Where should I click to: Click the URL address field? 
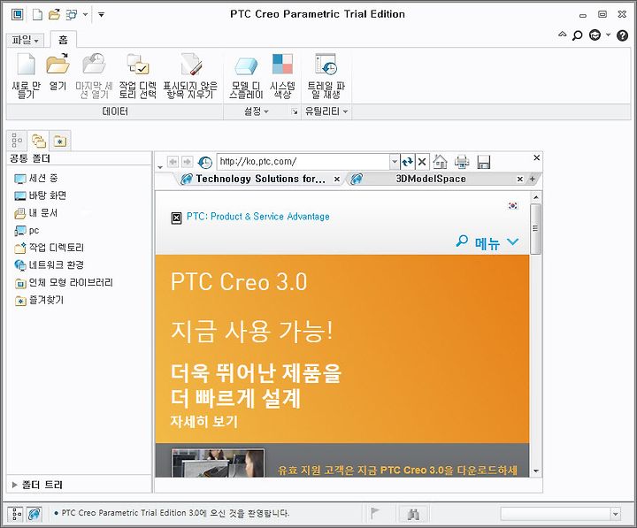click(303, 162)
